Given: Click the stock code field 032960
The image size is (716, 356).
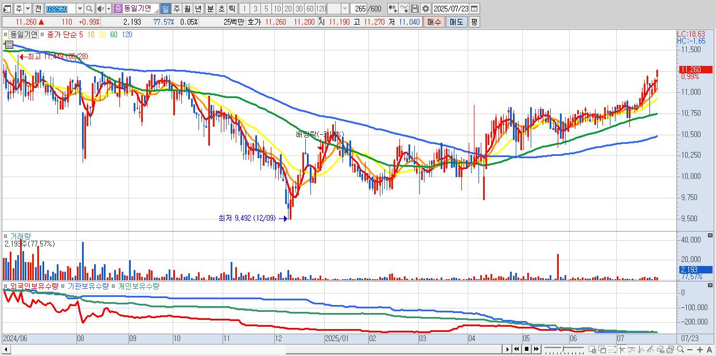Looking at the screenshot, I should pyautogui.click(x=60, y=9).
